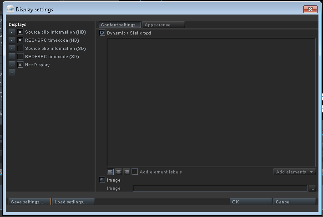Remove the NewDisplay entry with minus
The image size is (323, 217).
[12, 65]
